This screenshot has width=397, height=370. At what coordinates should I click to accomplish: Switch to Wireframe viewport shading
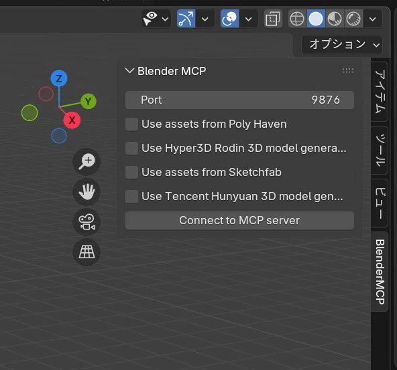coord(297,19)
